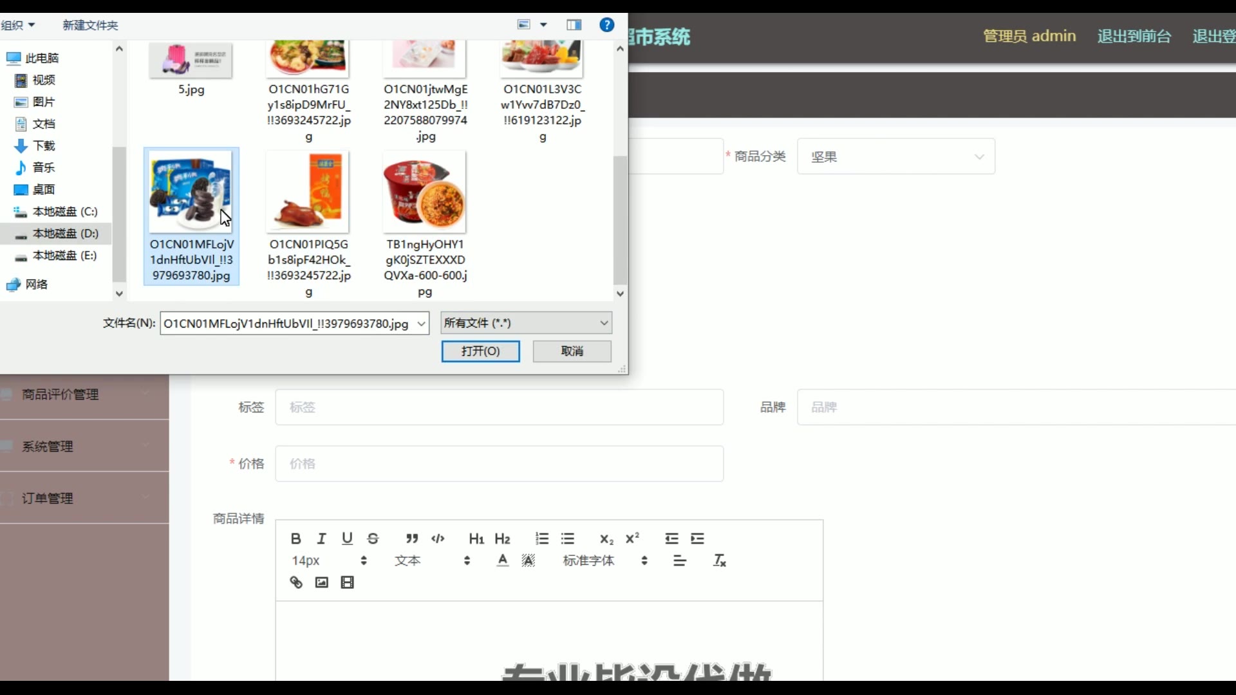Open the view options dropdown arrow

click(543, 25)
